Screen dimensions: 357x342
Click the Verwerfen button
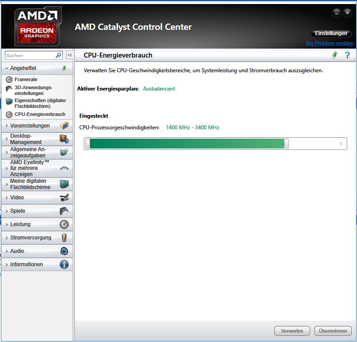[292, 331]
